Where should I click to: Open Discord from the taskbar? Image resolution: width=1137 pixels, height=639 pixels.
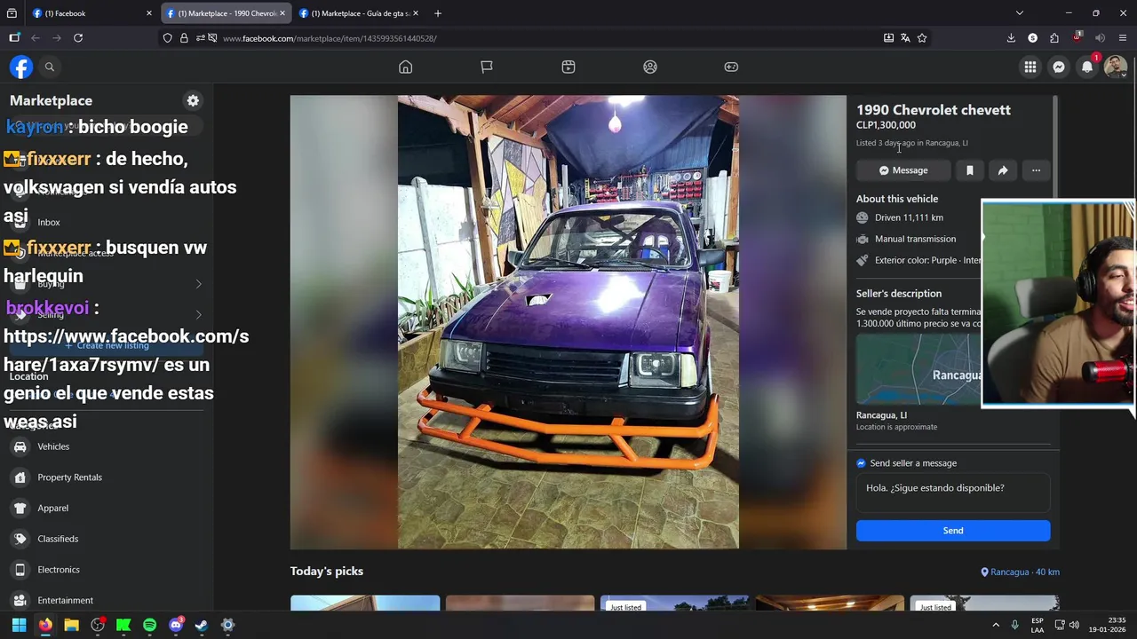pyautogui.click(x=176, y=625)
